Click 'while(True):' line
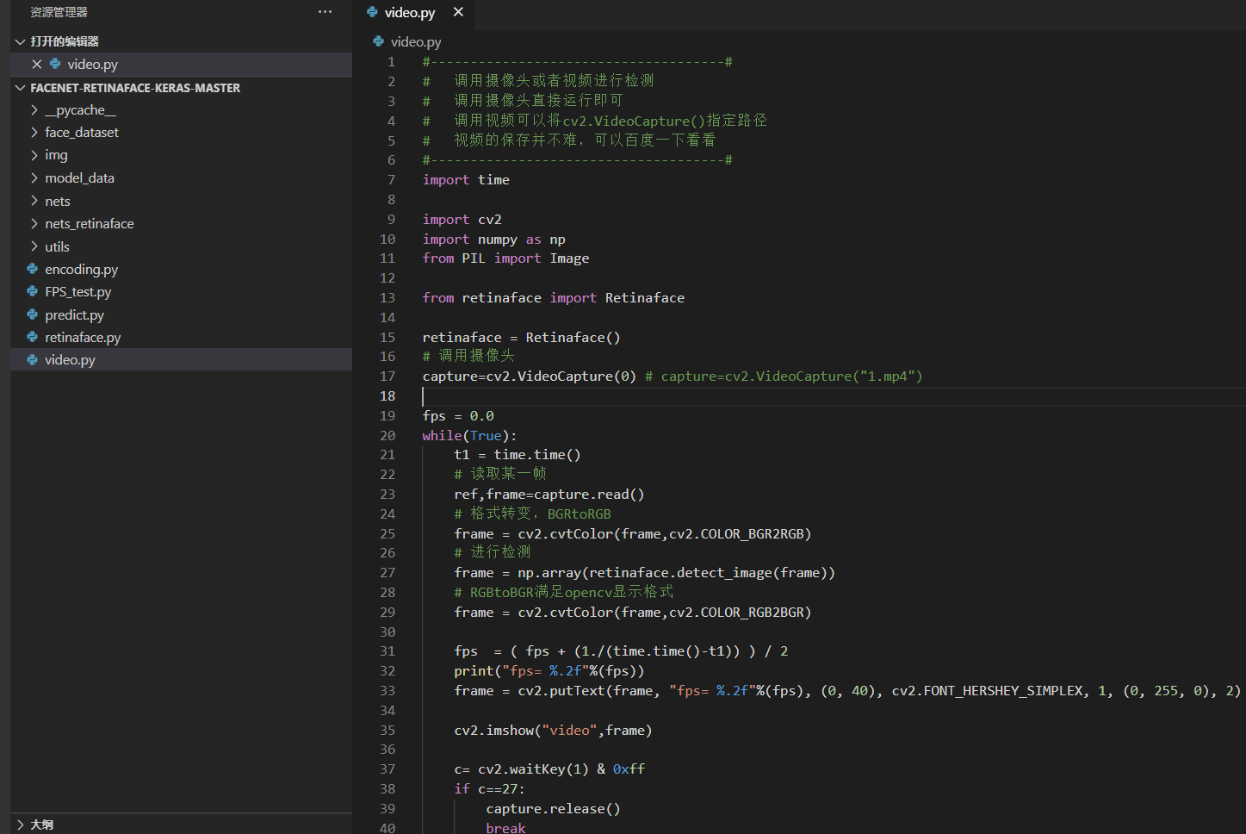This screenshot has height=834, width=1246. (469, 436)
